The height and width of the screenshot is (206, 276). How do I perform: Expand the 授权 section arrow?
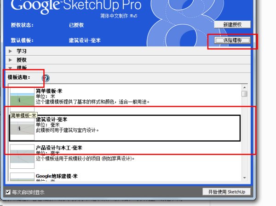[x=11, y=60]
